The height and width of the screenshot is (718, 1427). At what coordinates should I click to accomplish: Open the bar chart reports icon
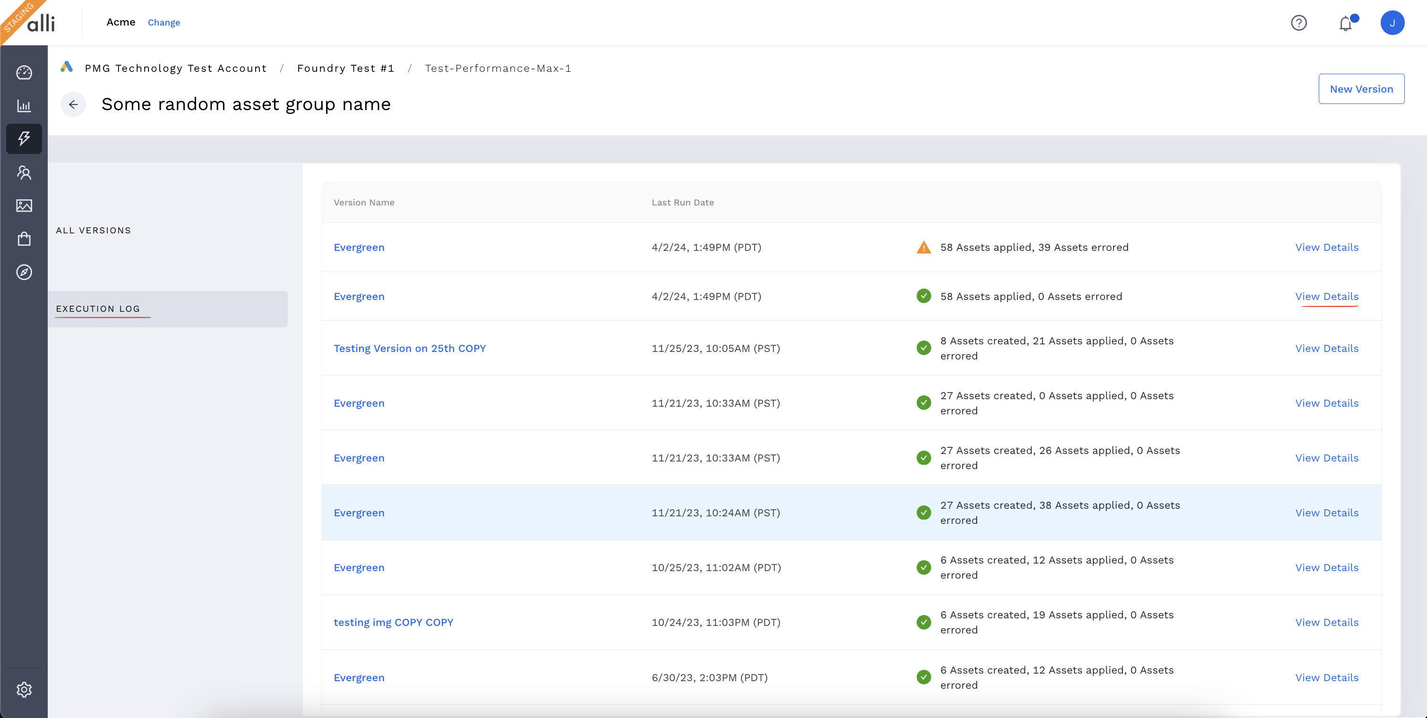pyautogui.click(x=24, y=106)
